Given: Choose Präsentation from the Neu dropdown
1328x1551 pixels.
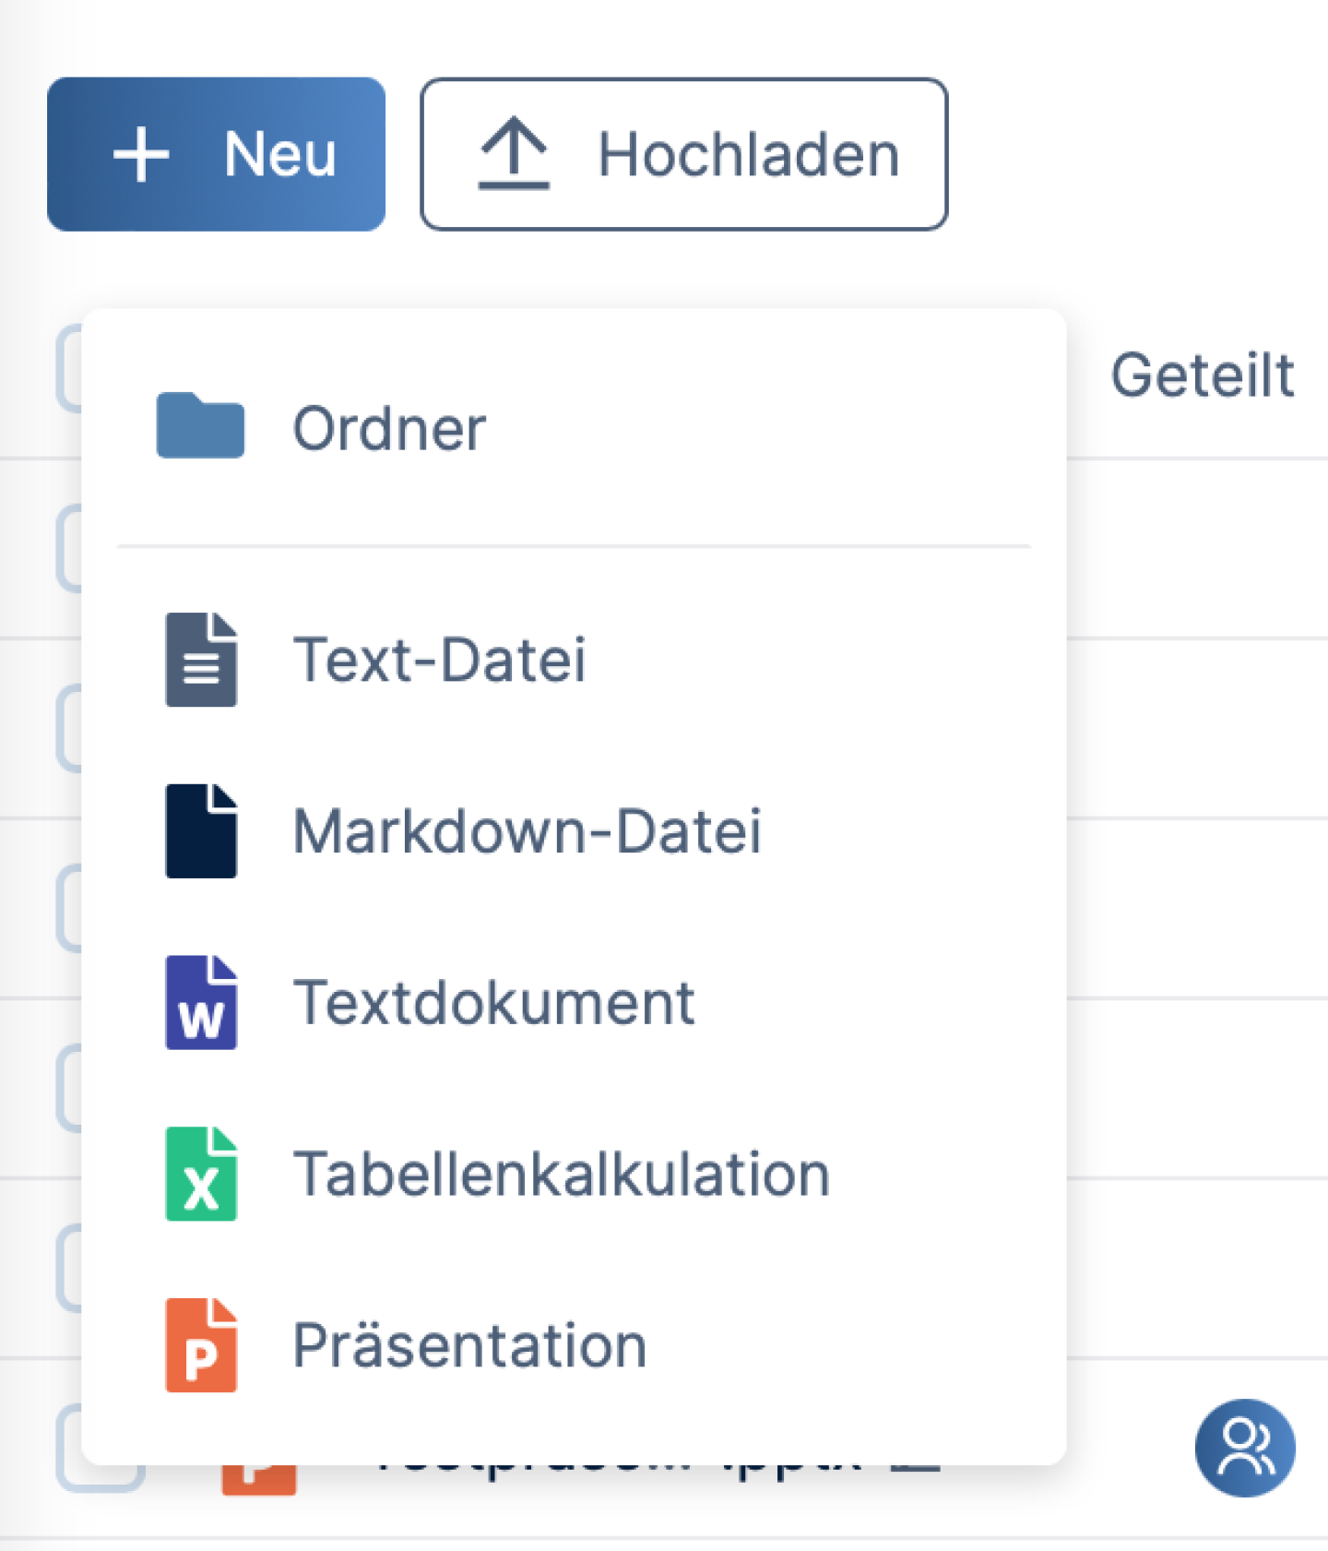Looking at the screenshot, I should coord(469,1345).
